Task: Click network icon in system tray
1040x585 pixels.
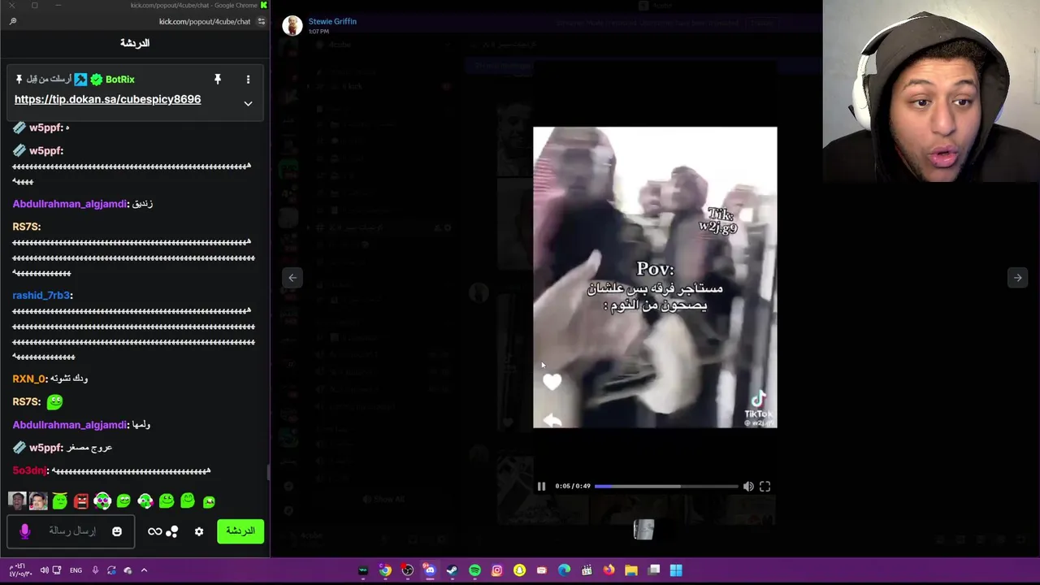Action: [57, 570]
